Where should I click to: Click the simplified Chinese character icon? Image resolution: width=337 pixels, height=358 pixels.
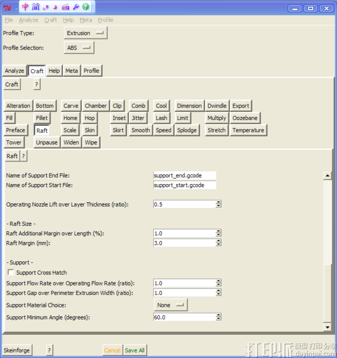35,7
